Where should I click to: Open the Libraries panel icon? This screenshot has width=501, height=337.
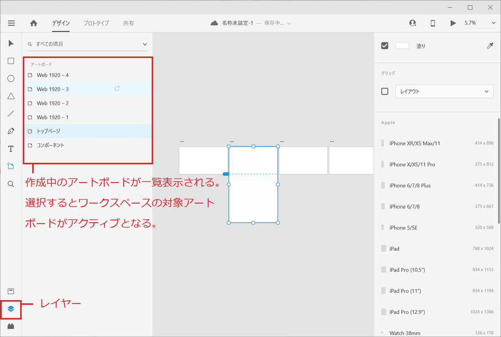pos(11,291)
